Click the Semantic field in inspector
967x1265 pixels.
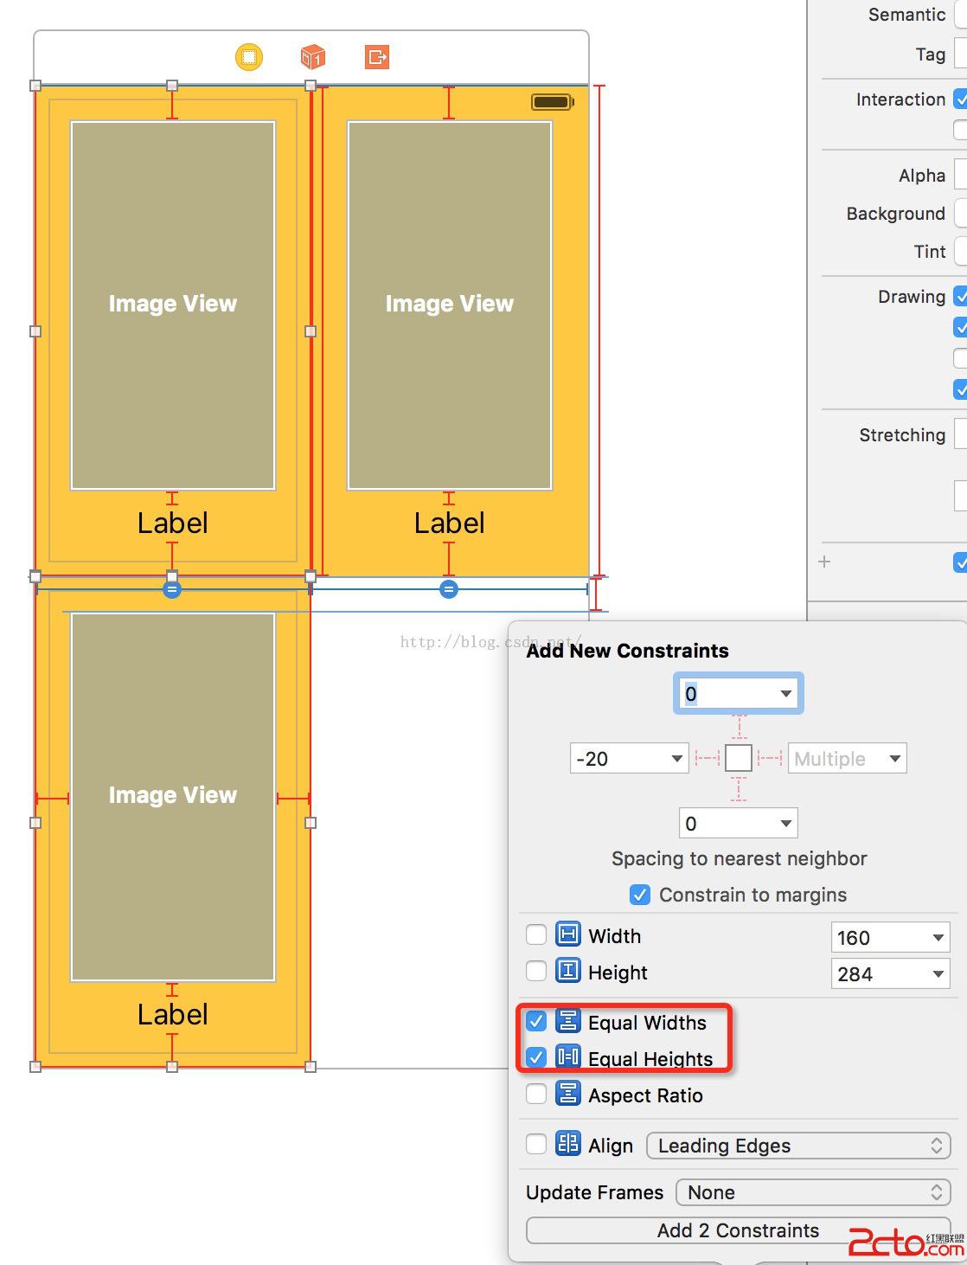[960, 14]
